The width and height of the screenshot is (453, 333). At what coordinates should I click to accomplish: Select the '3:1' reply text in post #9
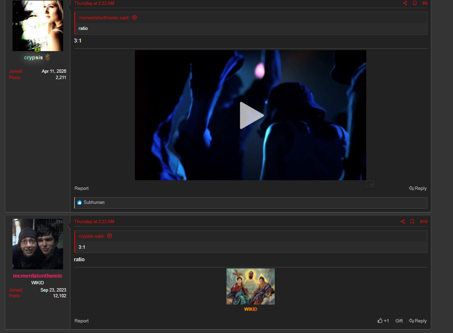click(78, 41)
